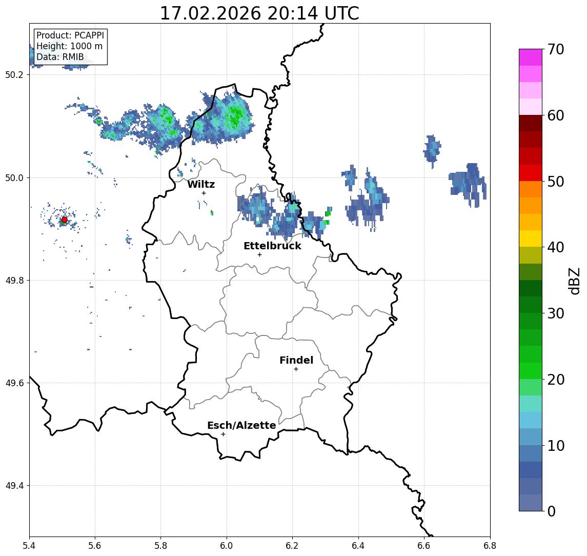The width and height of the screenshot is (587, 556).
Task: Click the 6.8 longitude axis label
Action: point(490,546)
